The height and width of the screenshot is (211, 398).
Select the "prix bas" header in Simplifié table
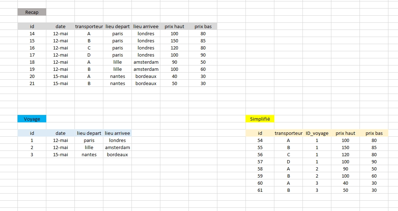pos(374,133)
